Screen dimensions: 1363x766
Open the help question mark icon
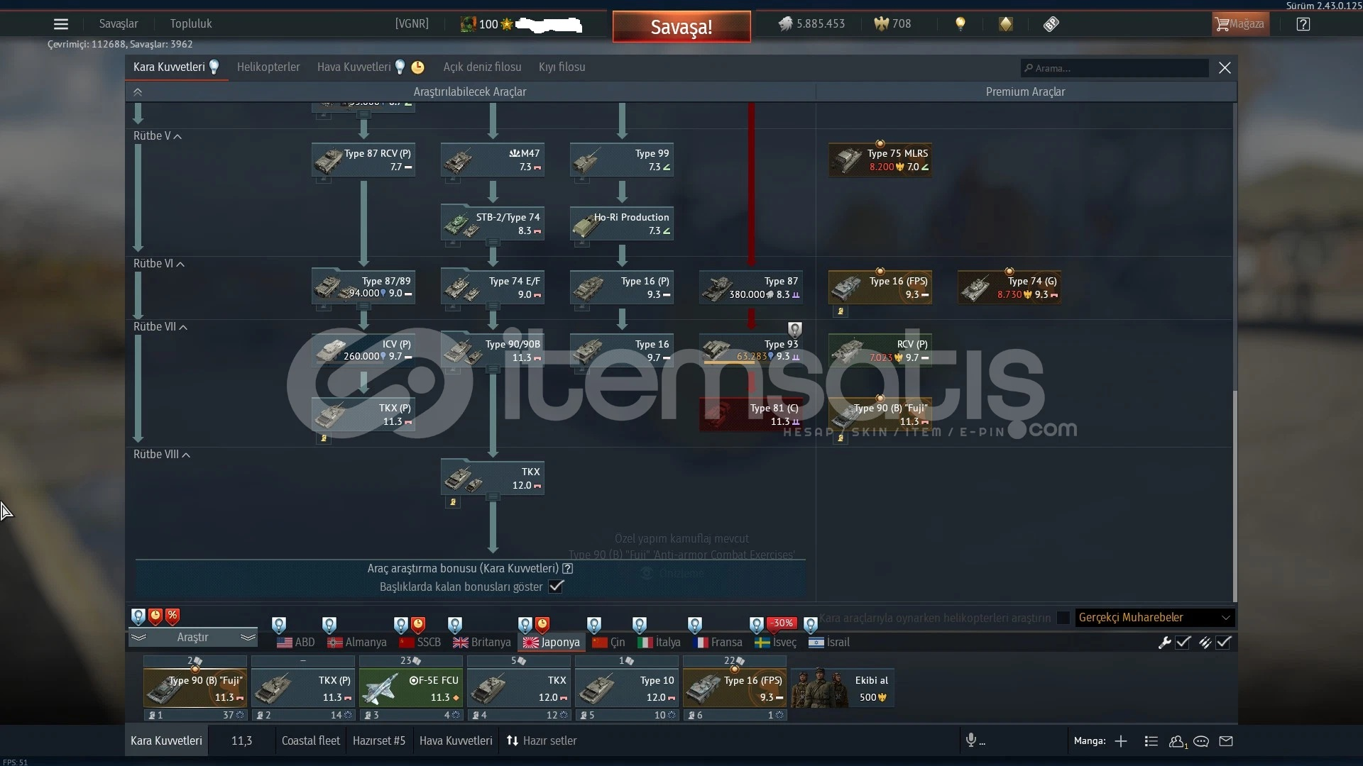[x=1303, y=24]
